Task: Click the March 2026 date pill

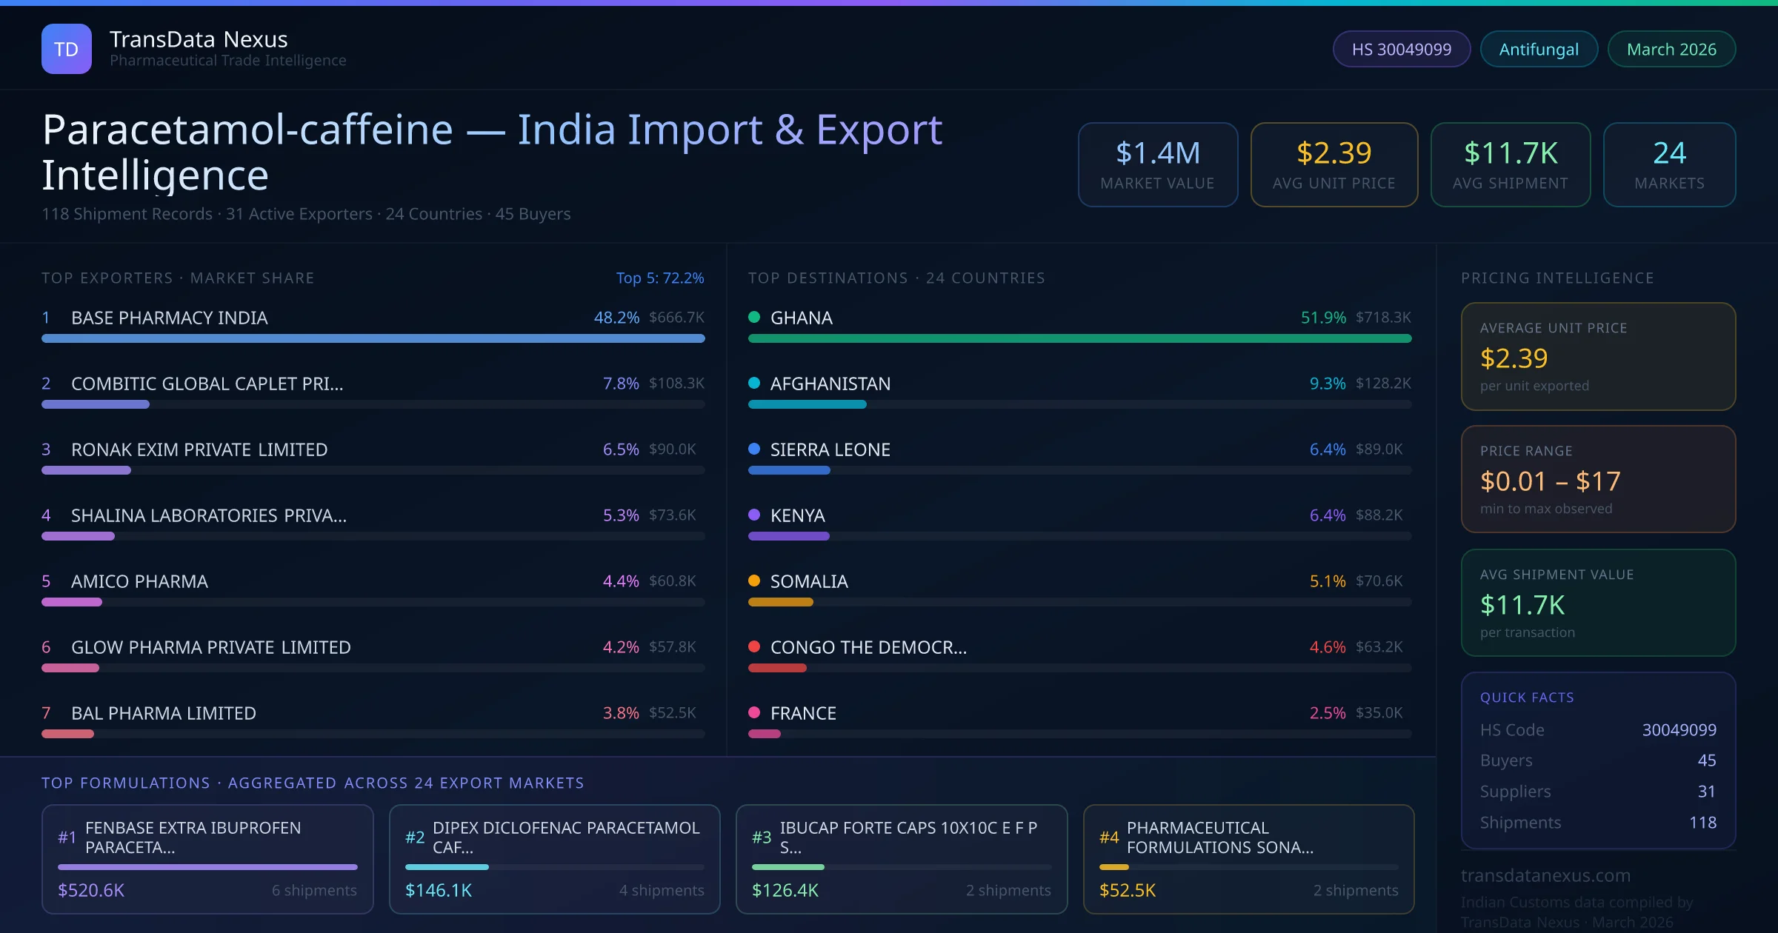Action: pos(1671,49)
